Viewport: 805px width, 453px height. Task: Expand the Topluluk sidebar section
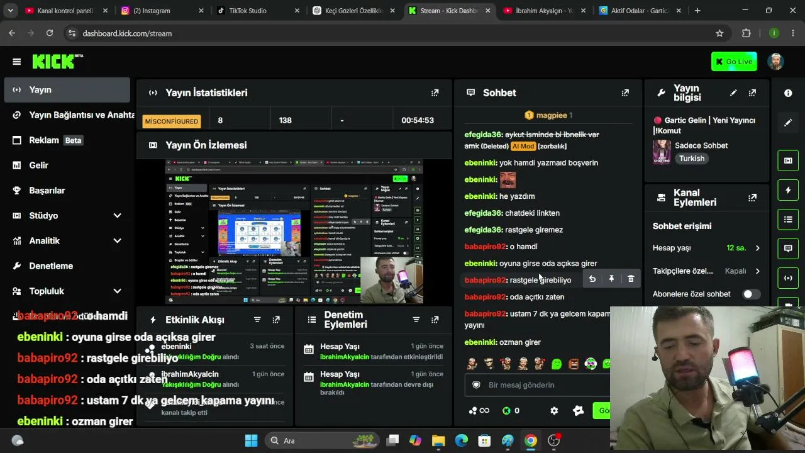pos(117,291)
